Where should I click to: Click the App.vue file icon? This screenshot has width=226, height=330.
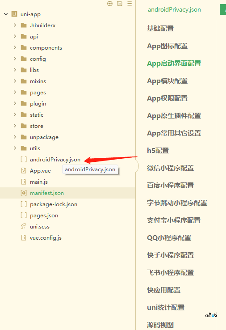click(24, 170)
